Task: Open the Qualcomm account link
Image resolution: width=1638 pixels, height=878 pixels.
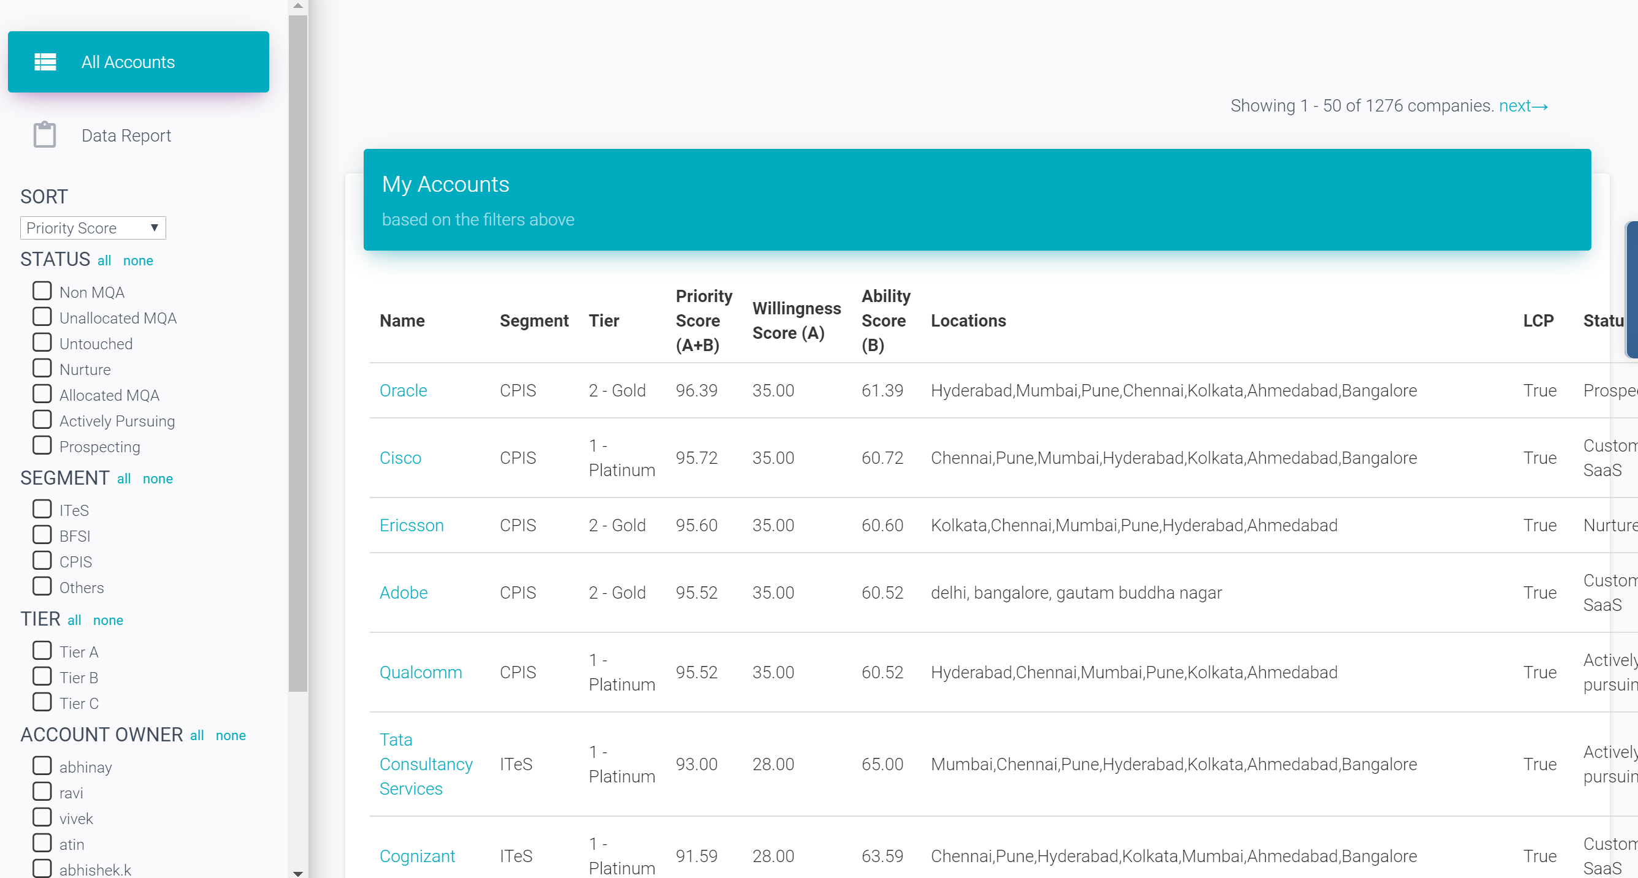Action: pos(420,672)
